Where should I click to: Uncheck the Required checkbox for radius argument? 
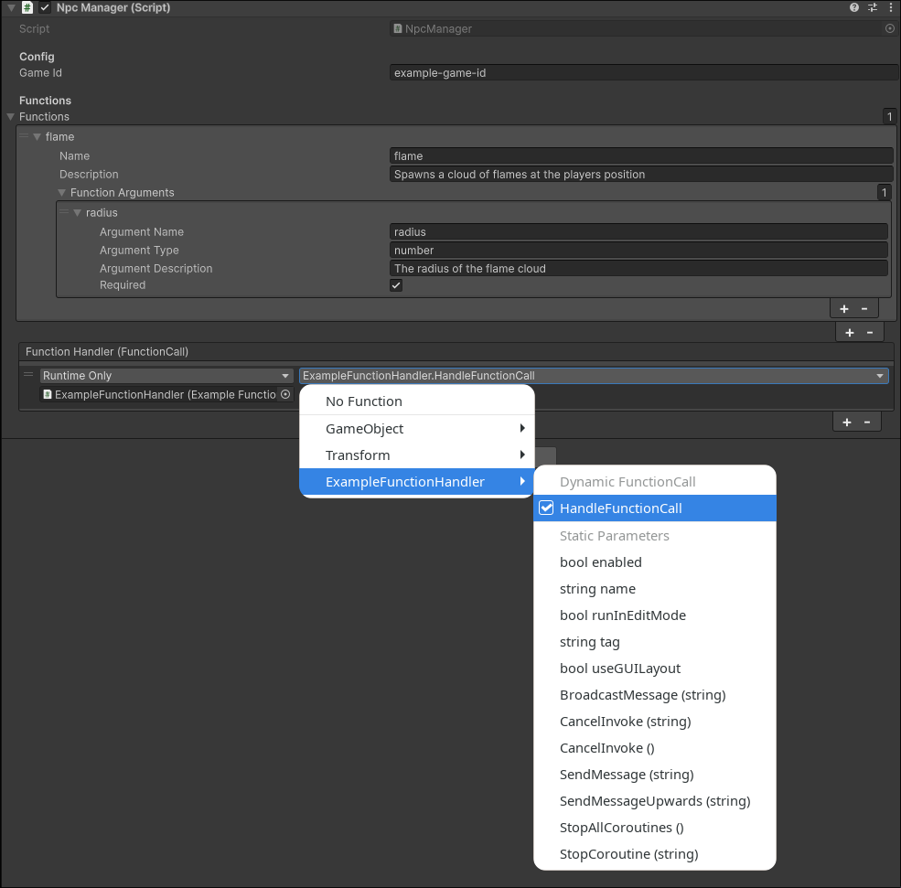click(395, 284)
